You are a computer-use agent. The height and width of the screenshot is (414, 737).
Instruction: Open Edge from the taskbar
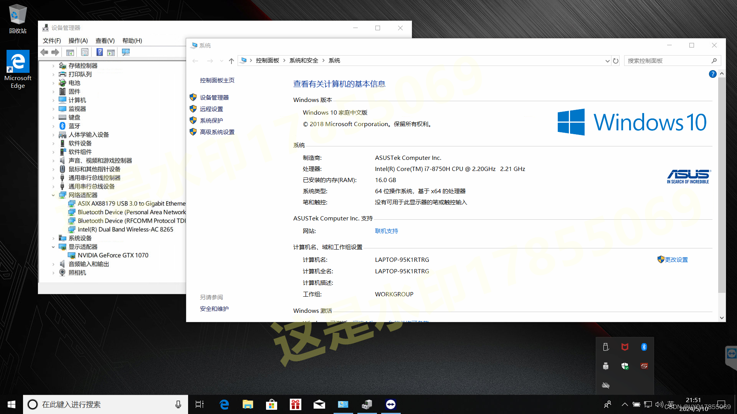coord(224,404)
